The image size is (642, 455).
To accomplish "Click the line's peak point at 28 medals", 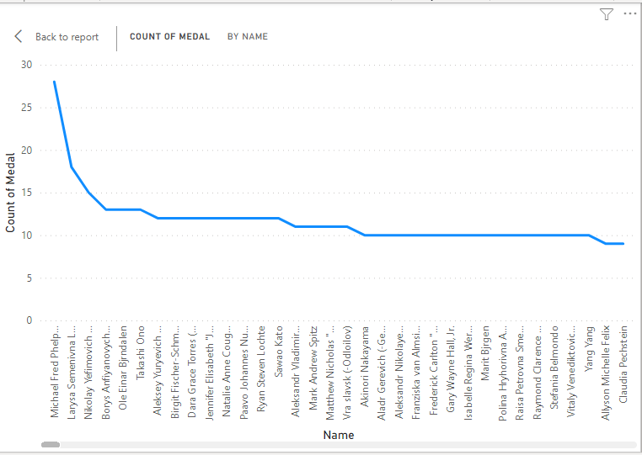I will 55,82.
